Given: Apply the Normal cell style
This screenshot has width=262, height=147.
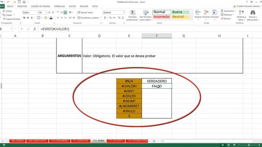Looking at the screenshot, I should (x=162, y=12).
